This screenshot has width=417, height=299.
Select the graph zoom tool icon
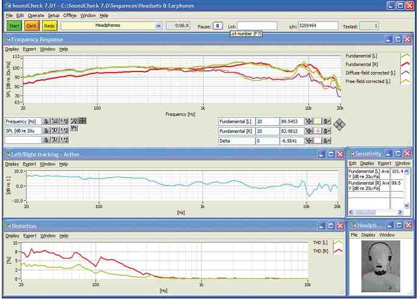(x=74, y=121)
